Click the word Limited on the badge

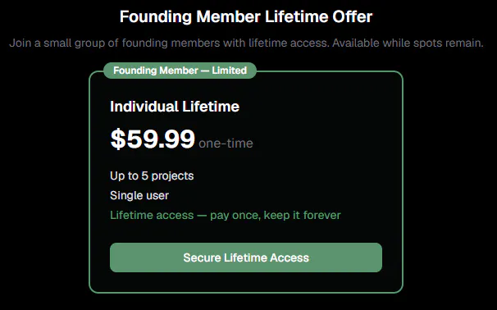pyautogui.click(x=229, y=71)
